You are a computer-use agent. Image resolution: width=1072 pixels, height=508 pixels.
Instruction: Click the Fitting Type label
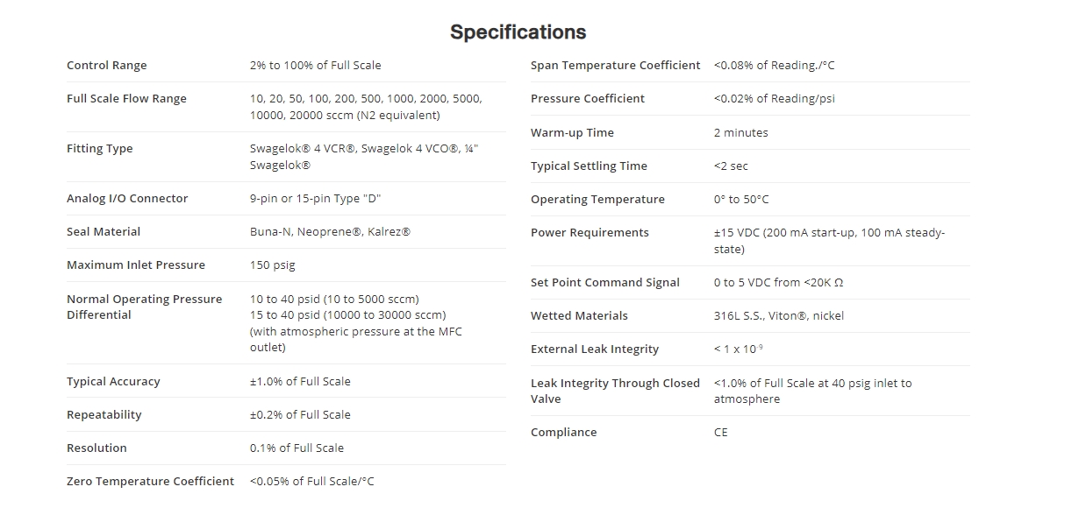coord(100,149)
